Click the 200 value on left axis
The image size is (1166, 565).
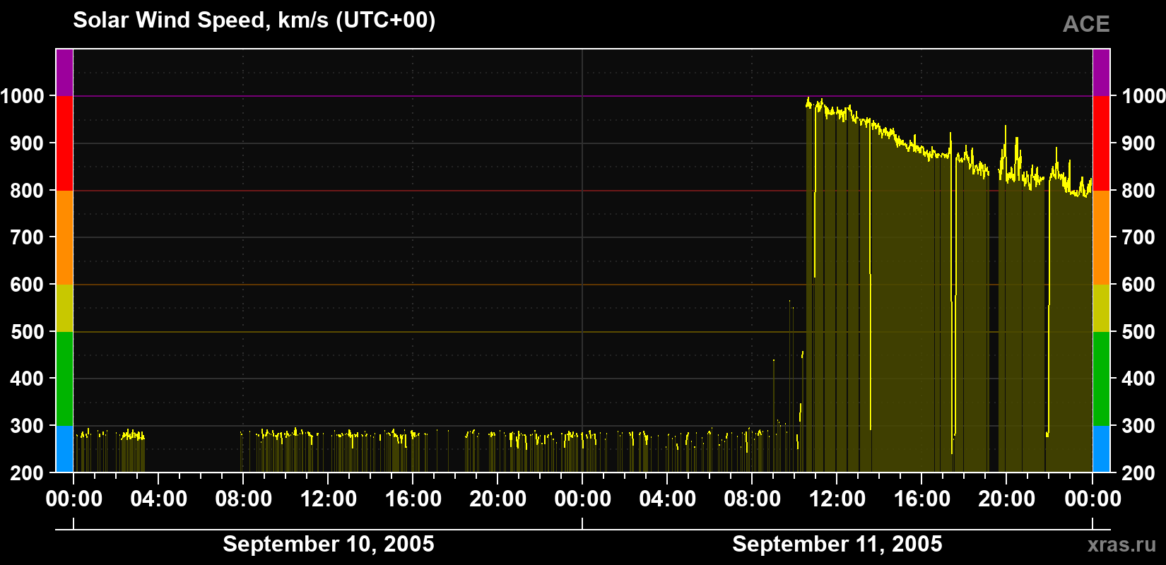click(x=28, y=473)
